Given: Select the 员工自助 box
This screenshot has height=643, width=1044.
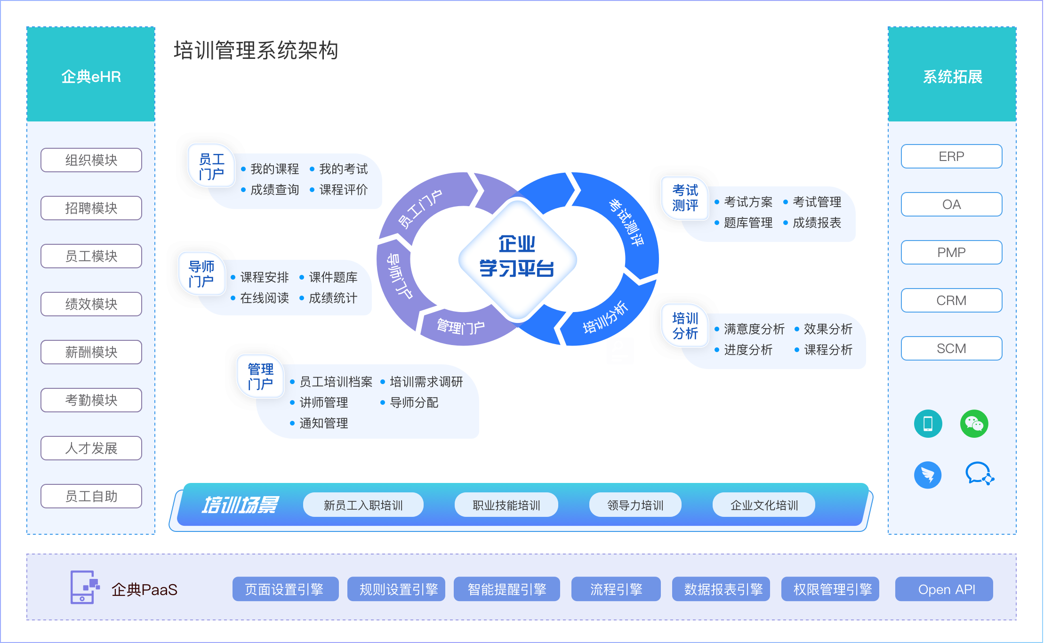Looking at the screenshot, I should point(91,496).
